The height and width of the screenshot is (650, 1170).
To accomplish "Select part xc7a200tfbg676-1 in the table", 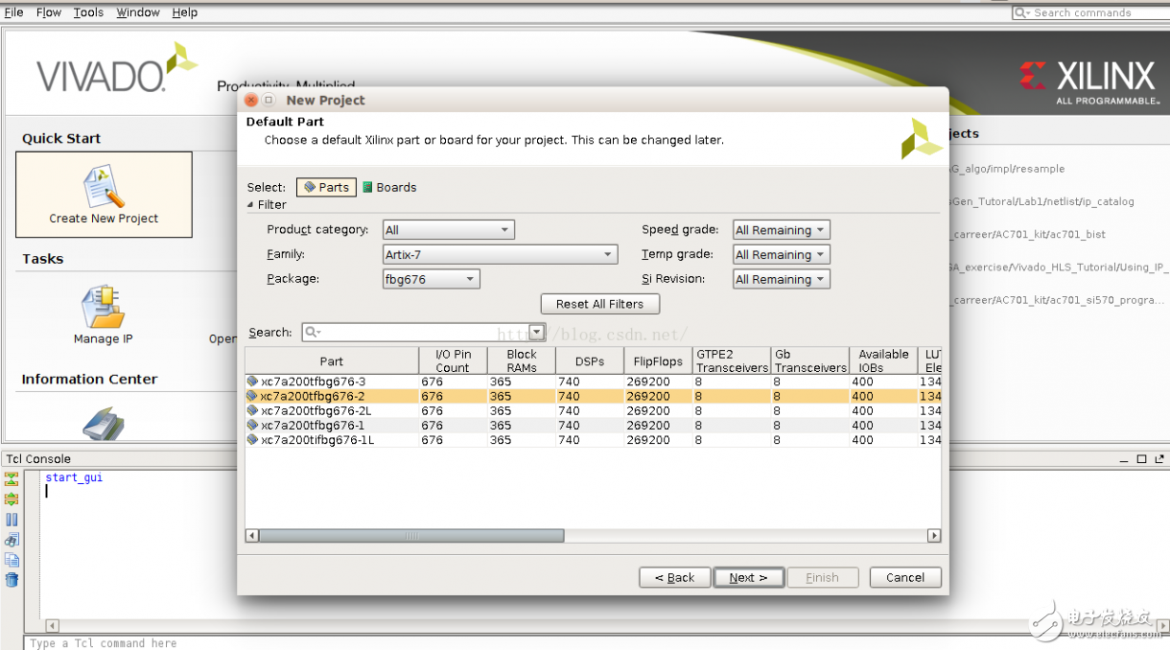I will 313,426.
